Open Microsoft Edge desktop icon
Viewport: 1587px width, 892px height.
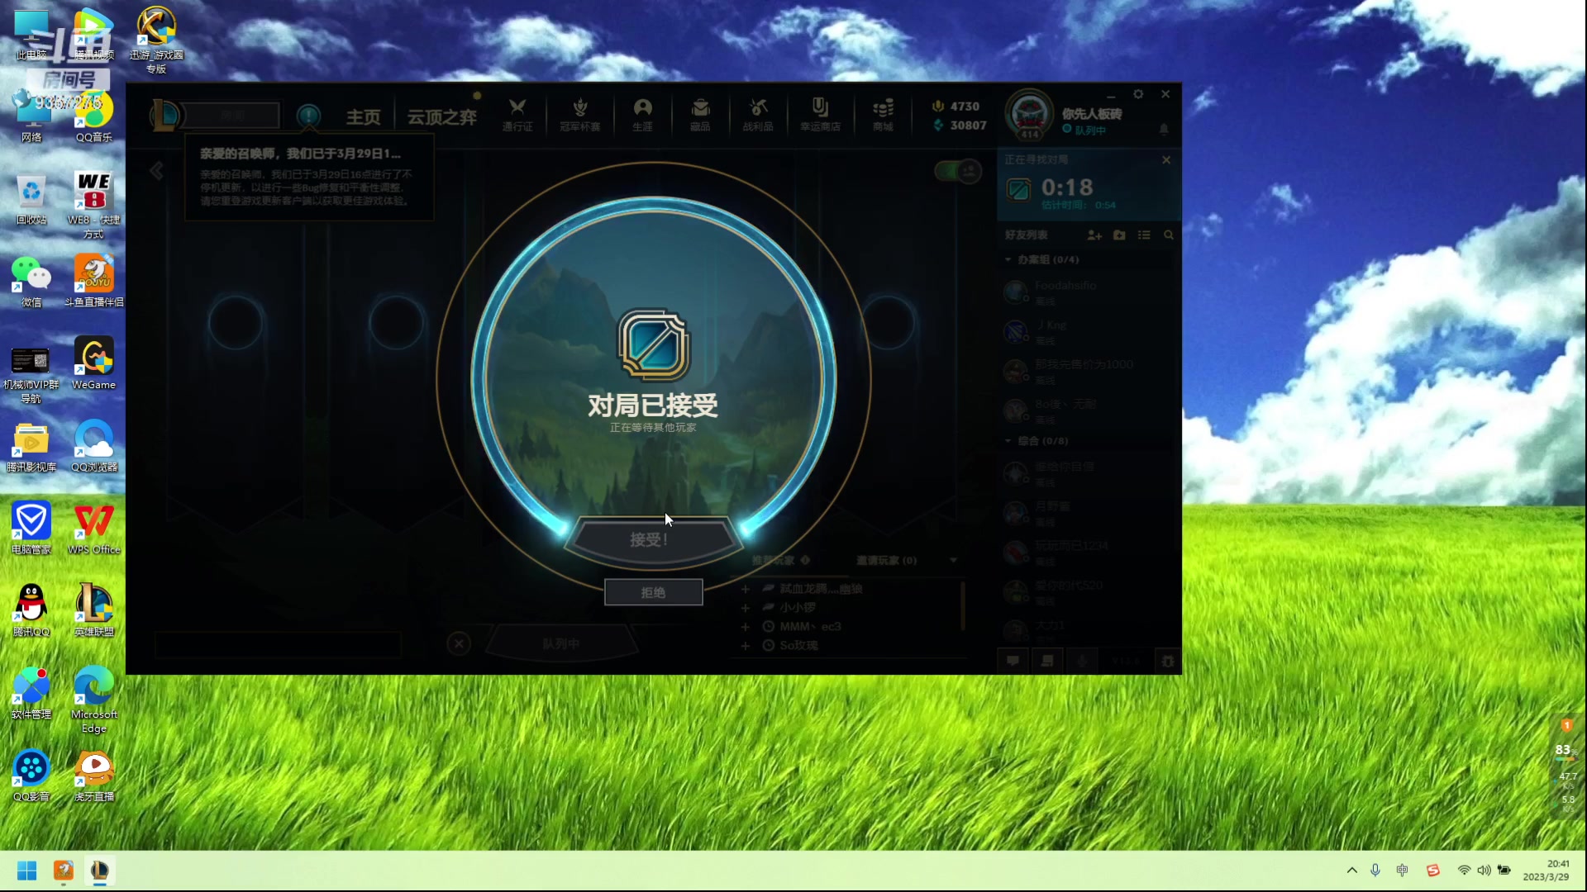(x=93, y=700)
